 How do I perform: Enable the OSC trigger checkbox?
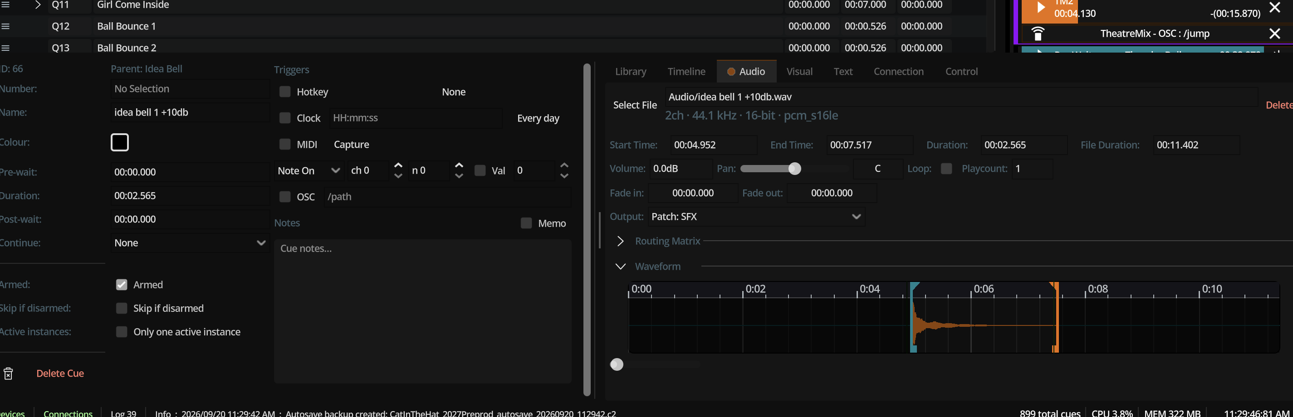(284, 196)
